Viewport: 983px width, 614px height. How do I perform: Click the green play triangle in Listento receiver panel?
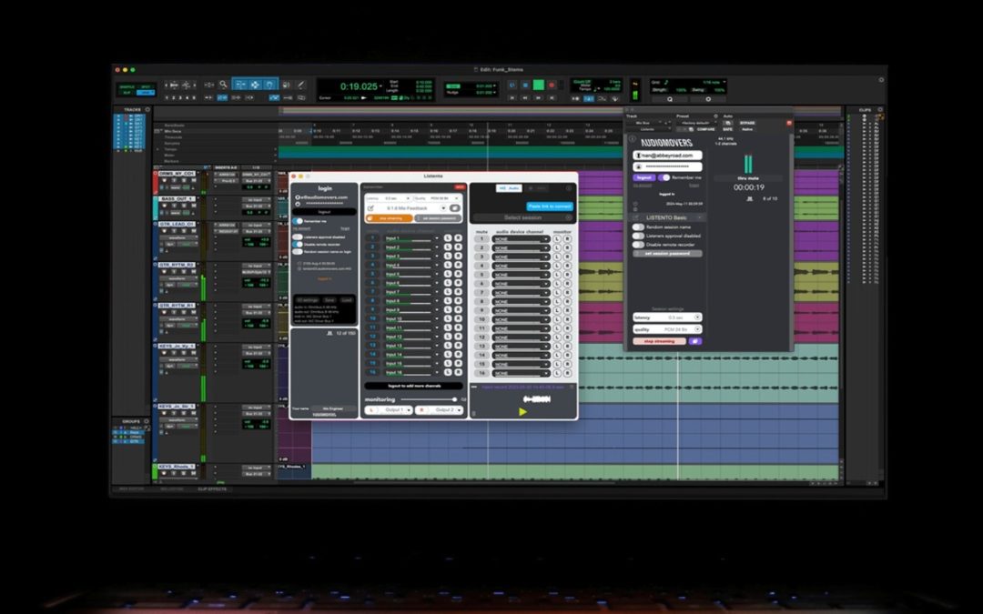coord(522,411)
